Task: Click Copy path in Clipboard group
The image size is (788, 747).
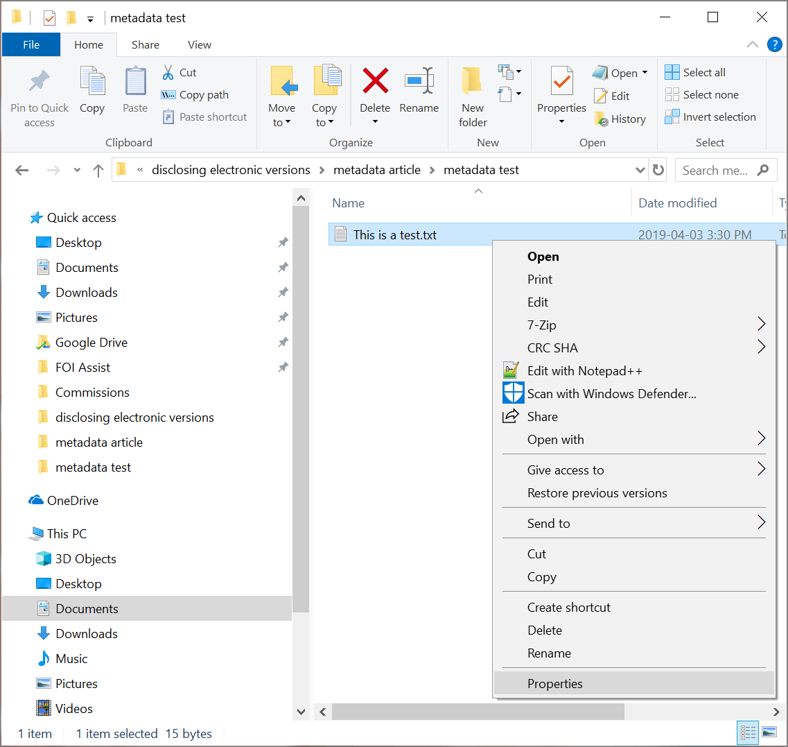Action: click(x=195, y=95)
